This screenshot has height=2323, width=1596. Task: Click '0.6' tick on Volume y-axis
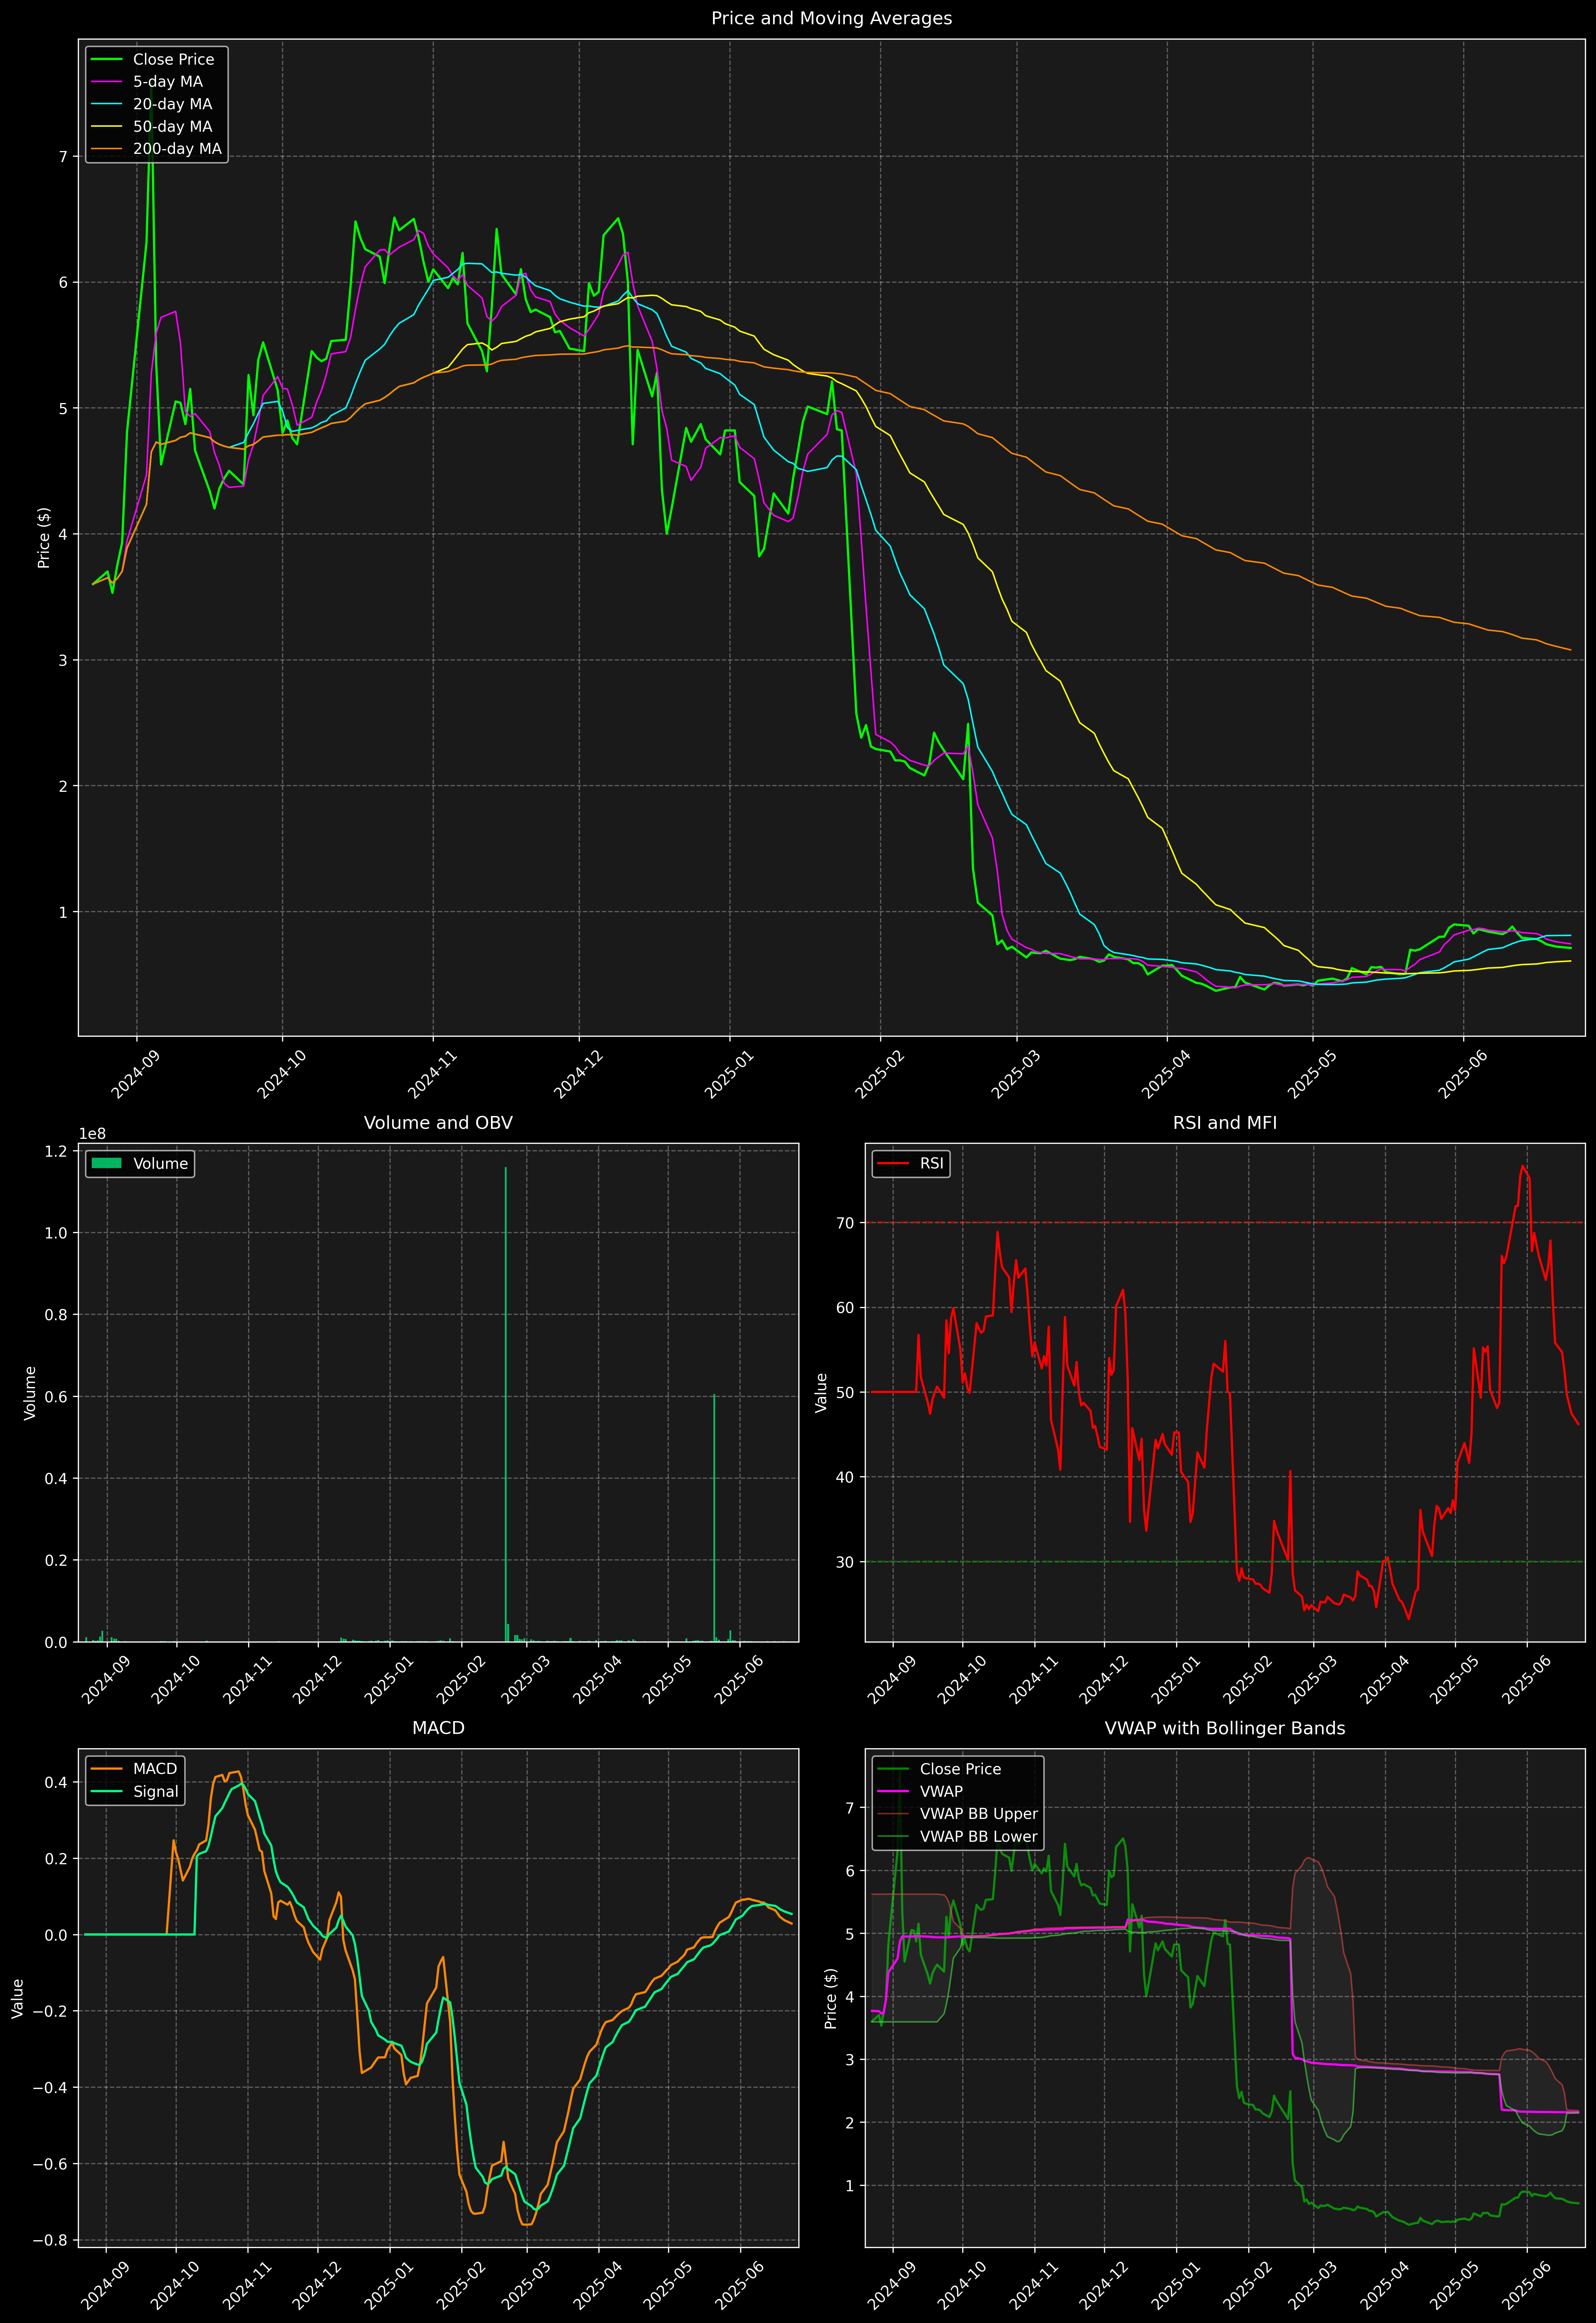[56, 1397]
